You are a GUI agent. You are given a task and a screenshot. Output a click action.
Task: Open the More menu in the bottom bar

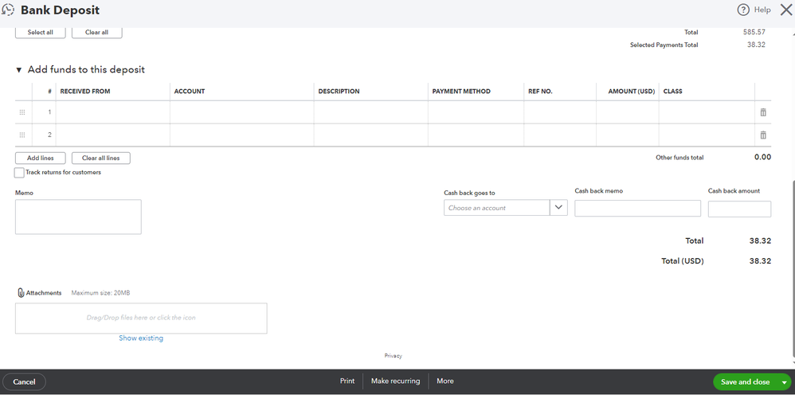(445, 381)
